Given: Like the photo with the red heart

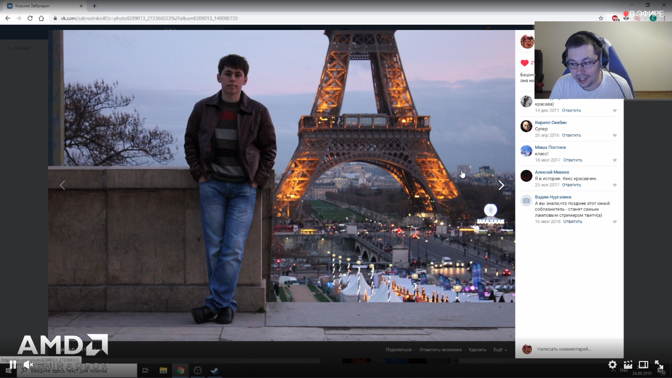Looking at the screenshot, I should 525,62.
